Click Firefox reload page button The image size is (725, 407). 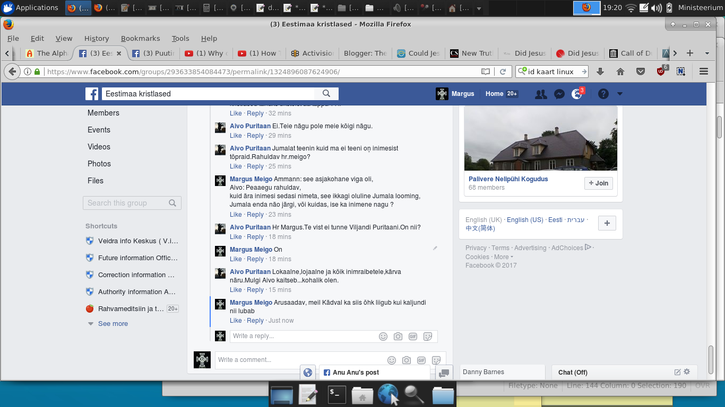click(x=503, y=72)
